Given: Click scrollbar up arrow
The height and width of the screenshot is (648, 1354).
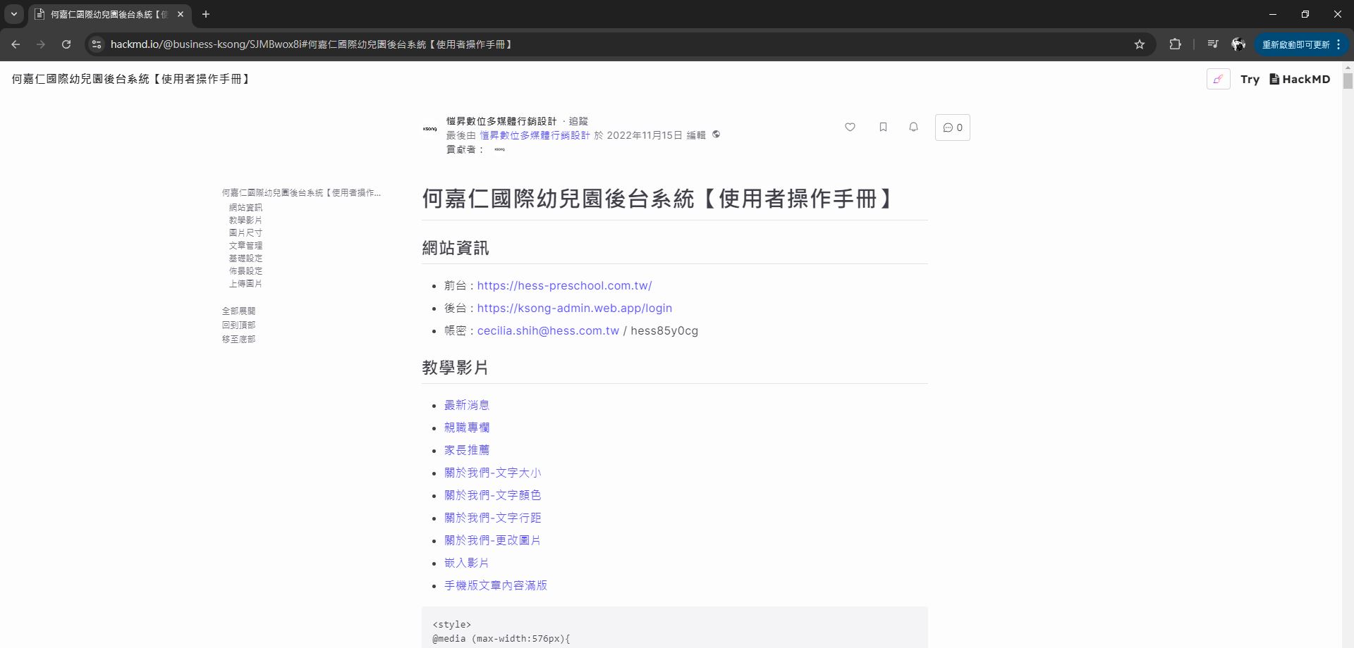Looking at the screenshot, I should click(1348, 68).
